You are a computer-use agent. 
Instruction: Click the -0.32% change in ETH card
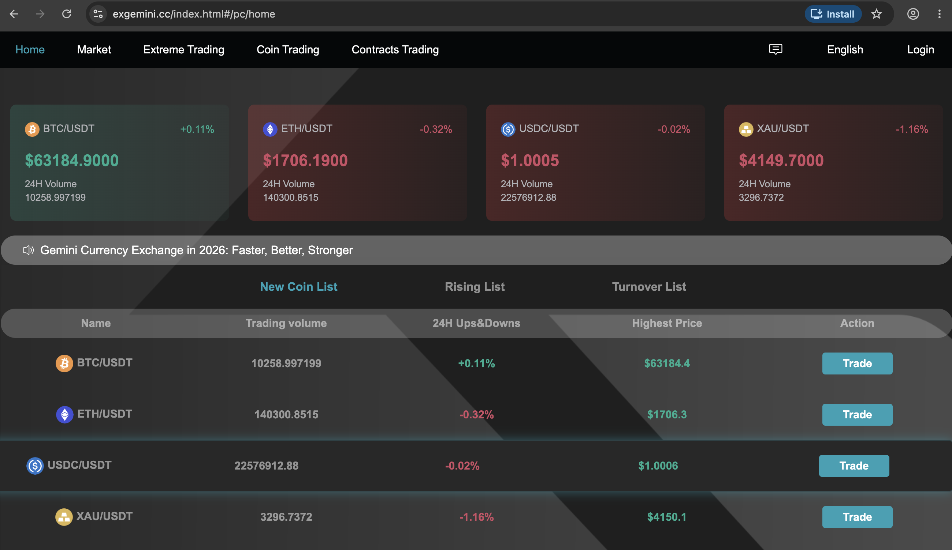coord(436,129)
